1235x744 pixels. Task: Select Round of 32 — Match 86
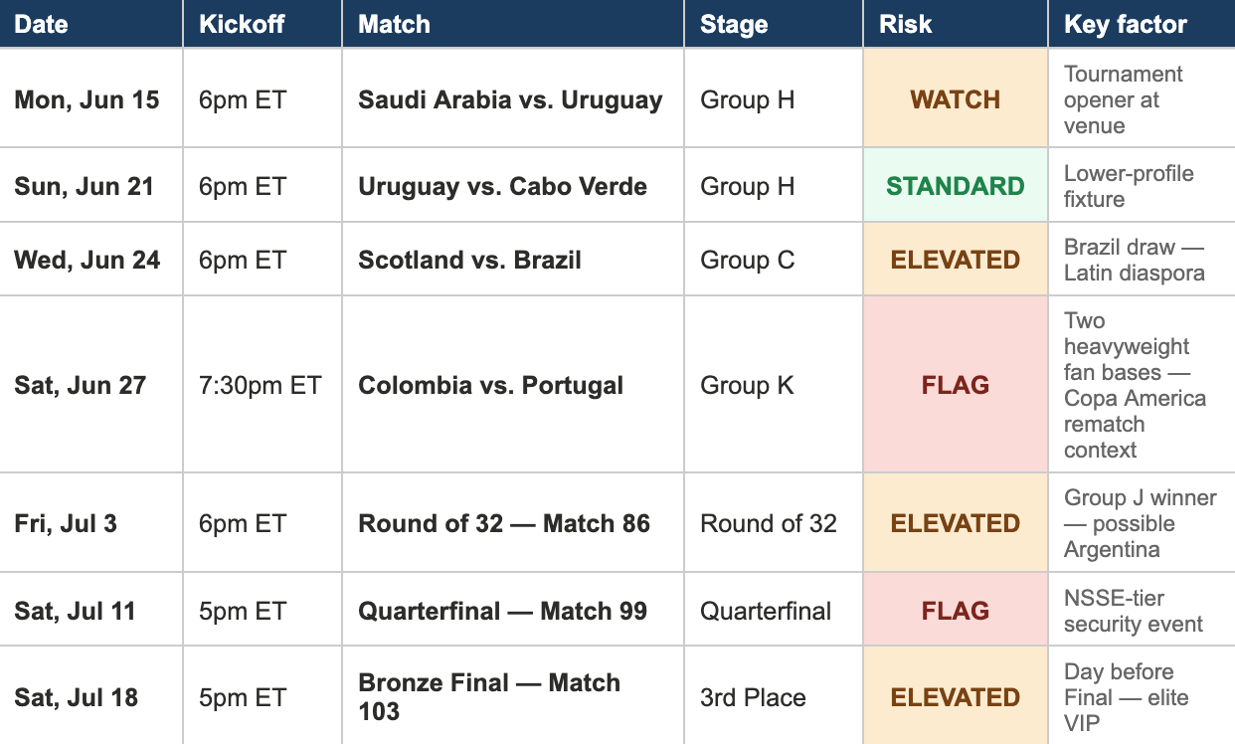point(504,524)
